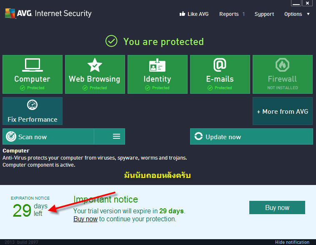Open More from AVG tile
This screenshot has height=245, width=316.
(x=282, y=111)
